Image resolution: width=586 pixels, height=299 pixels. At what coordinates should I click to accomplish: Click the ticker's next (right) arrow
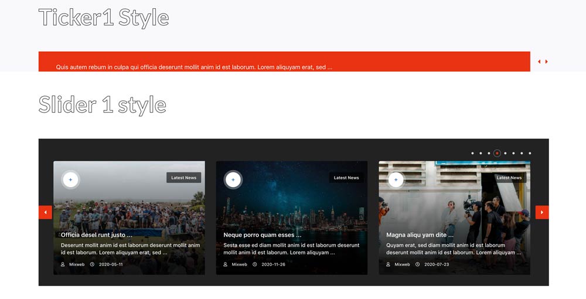[547, 62]
